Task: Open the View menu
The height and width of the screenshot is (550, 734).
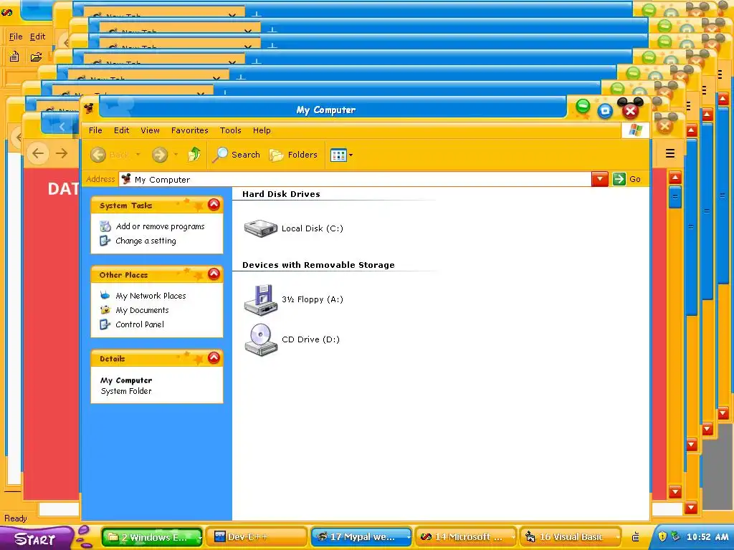Action: (x=151, y=130)
